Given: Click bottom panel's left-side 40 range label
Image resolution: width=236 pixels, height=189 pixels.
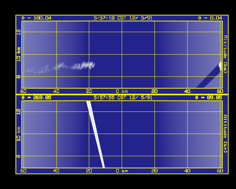Looking at the screenshot, I should click(56, 171).
